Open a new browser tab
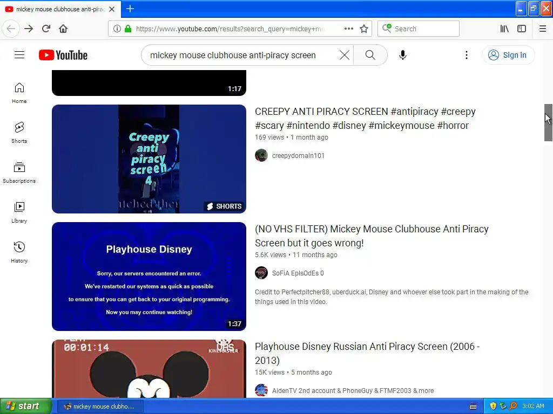The height and width of the screenshot is (414, 553). coord(130,9)
